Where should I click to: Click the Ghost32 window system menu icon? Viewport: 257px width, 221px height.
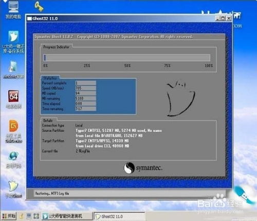[29, 19]
